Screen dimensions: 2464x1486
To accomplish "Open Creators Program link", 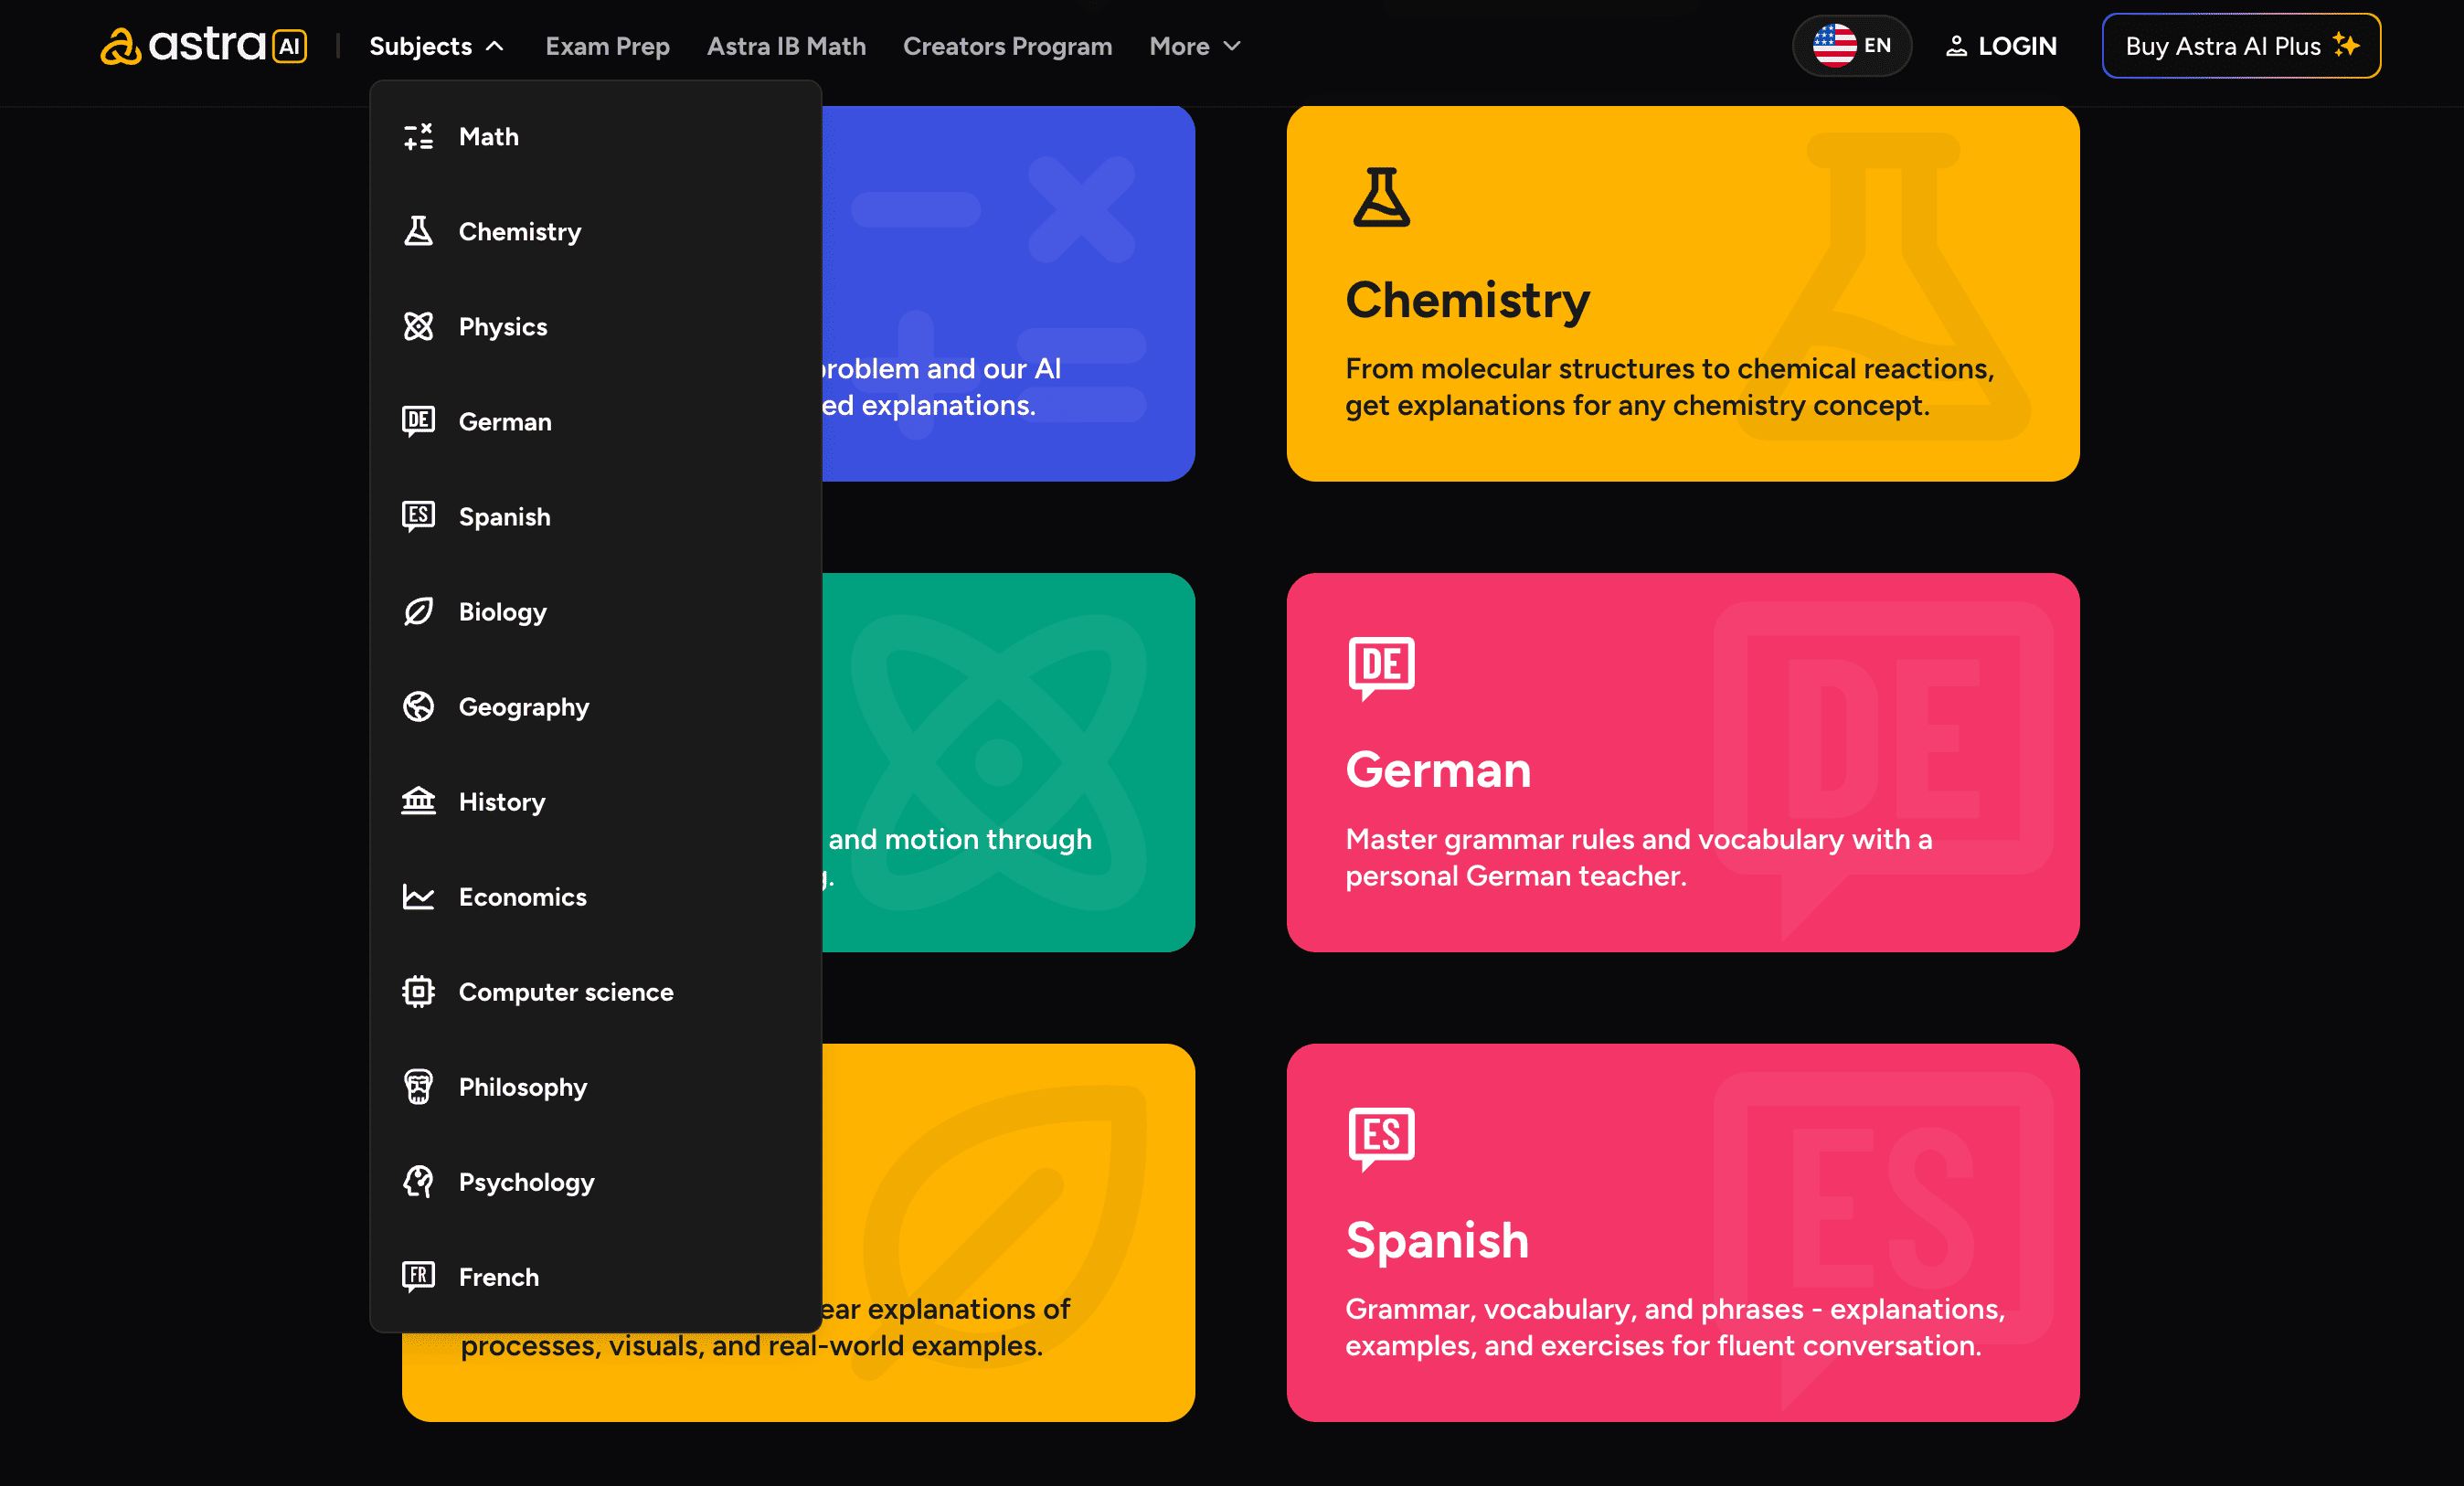I will pyautogui.click(x=1007, y=46).
